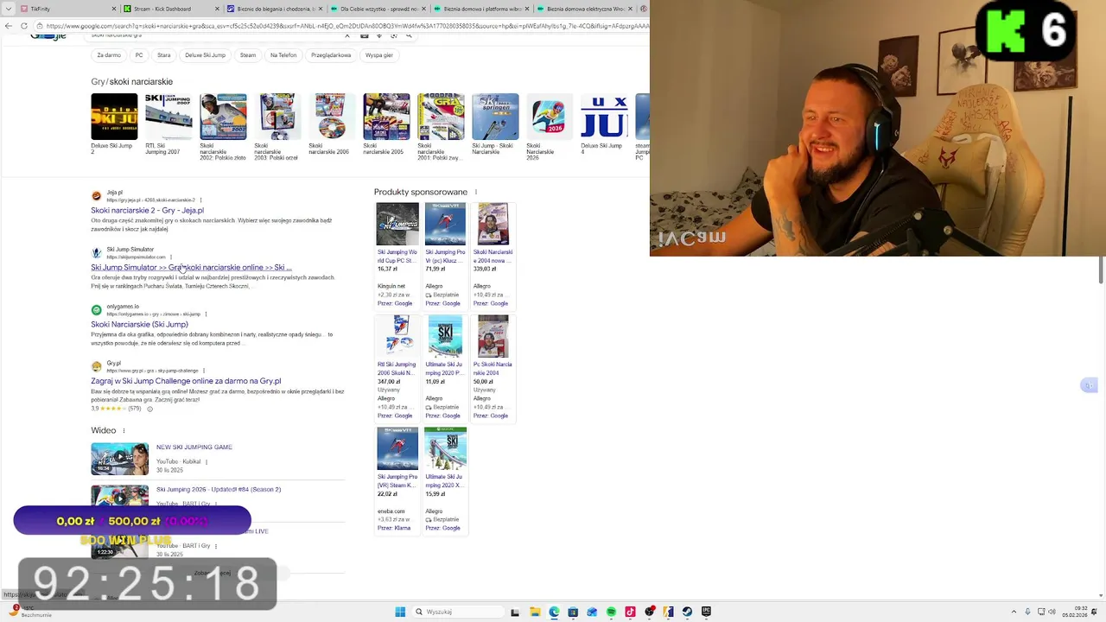Apply the Przeglądarkowa filter chip
This screenshot has width=1106, height=622.
pos(331,55)
